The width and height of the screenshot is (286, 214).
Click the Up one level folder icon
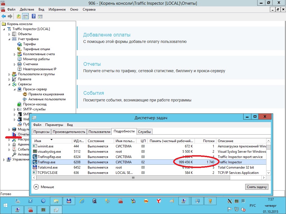[19, 16]
